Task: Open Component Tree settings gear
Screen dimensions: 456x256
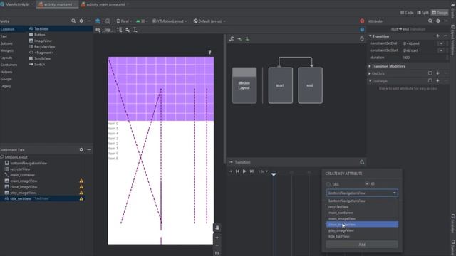Action: [81, 149]
